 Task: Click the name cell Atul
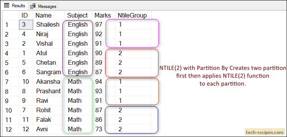pyautogui.click(x=49, y=53)
